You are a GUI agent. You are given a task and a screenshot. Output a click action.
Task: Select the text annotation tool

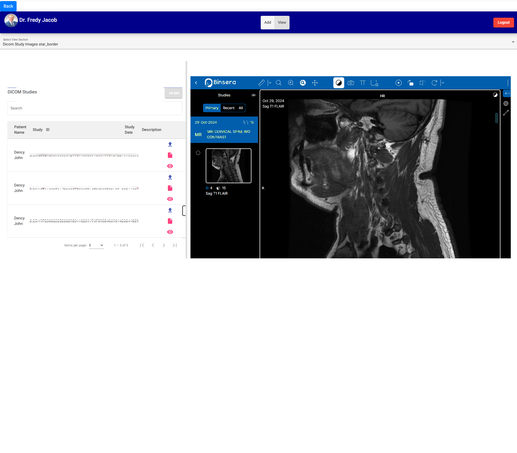[362, 83]
